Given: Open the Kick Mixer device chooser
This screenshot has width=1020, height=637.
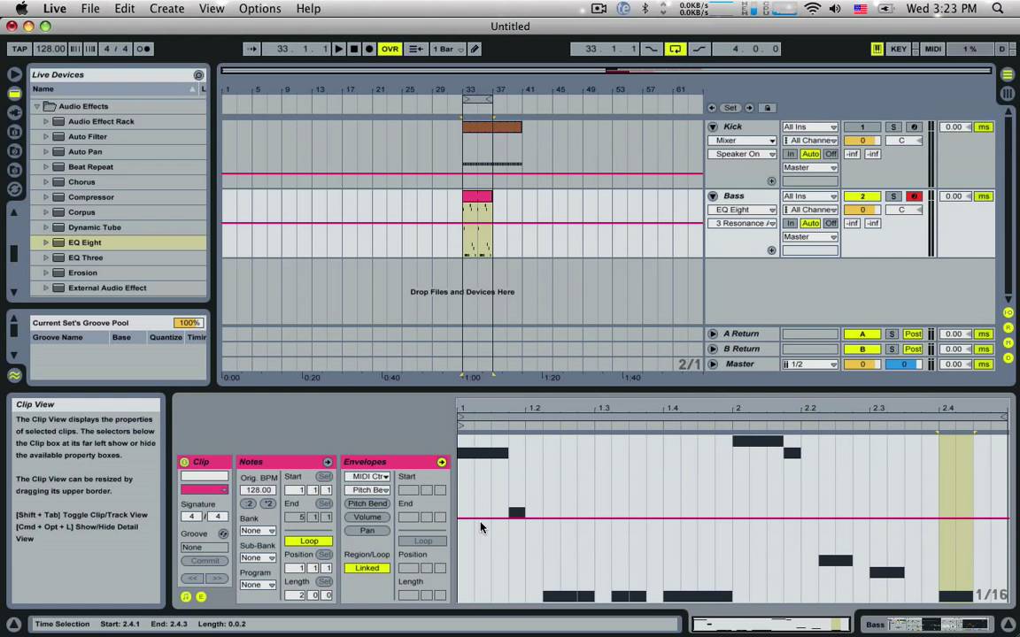Looking at the screenshot, I should (x=742, y=141).
